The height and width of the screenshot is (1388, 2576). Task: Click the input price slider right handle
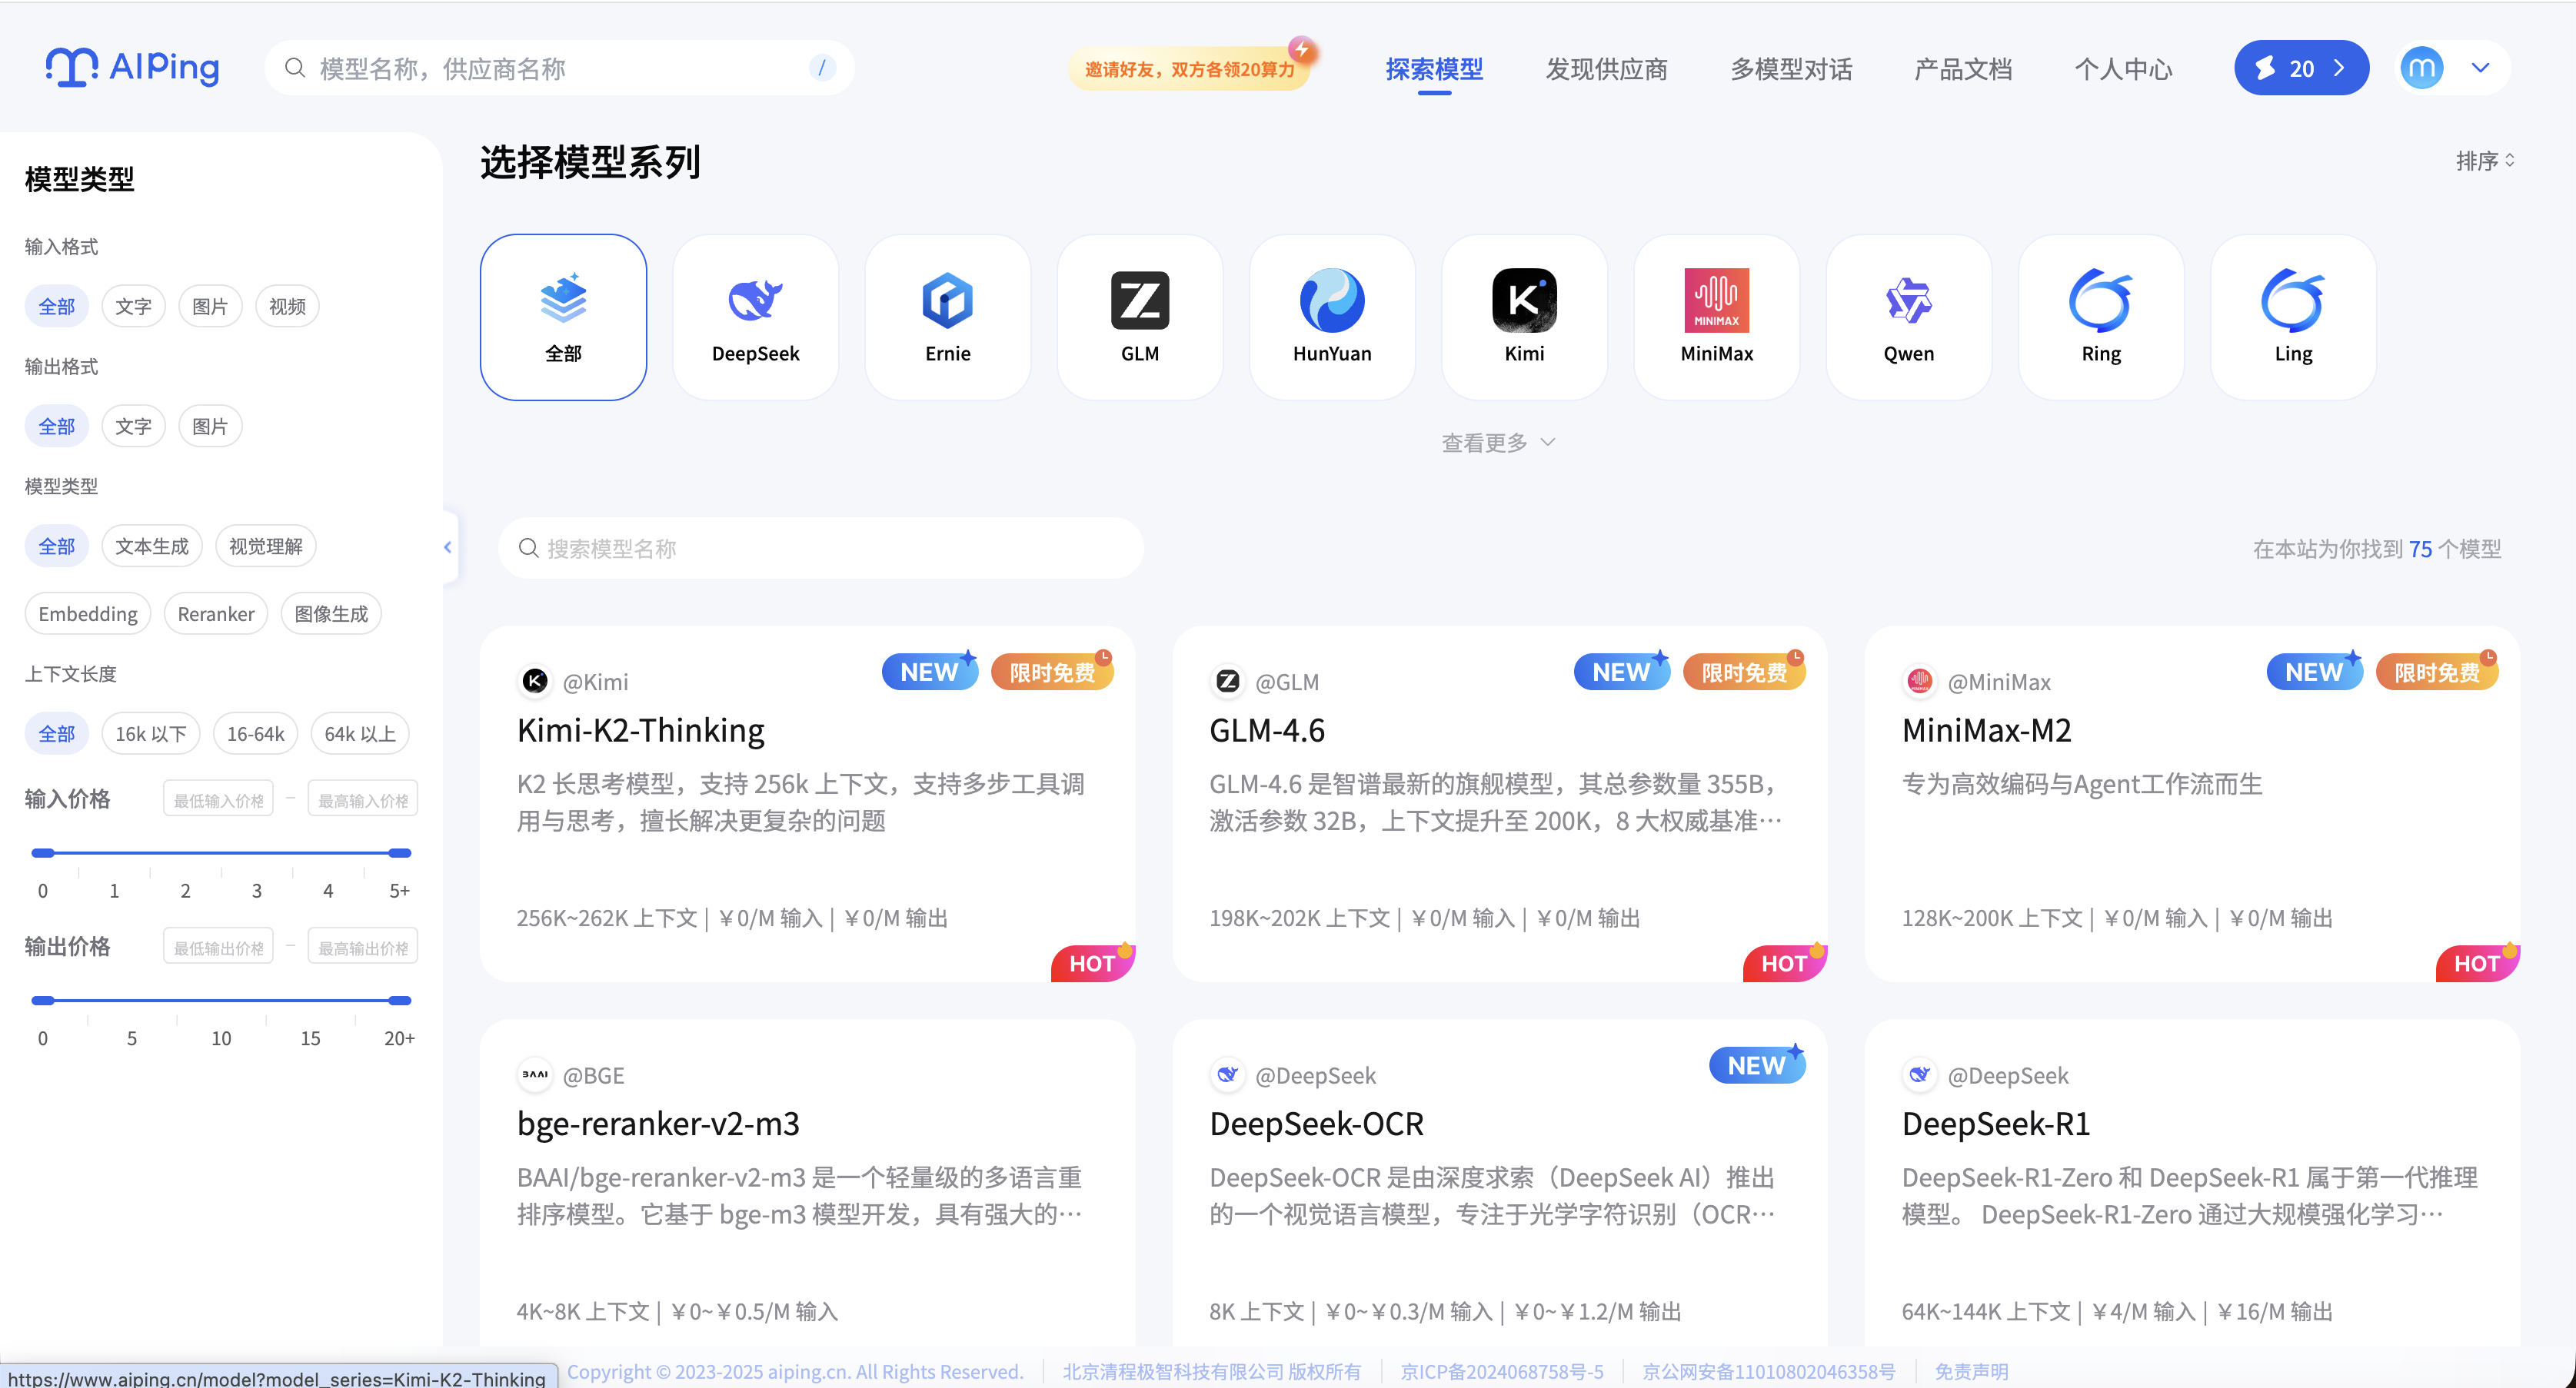pos(400,852)
